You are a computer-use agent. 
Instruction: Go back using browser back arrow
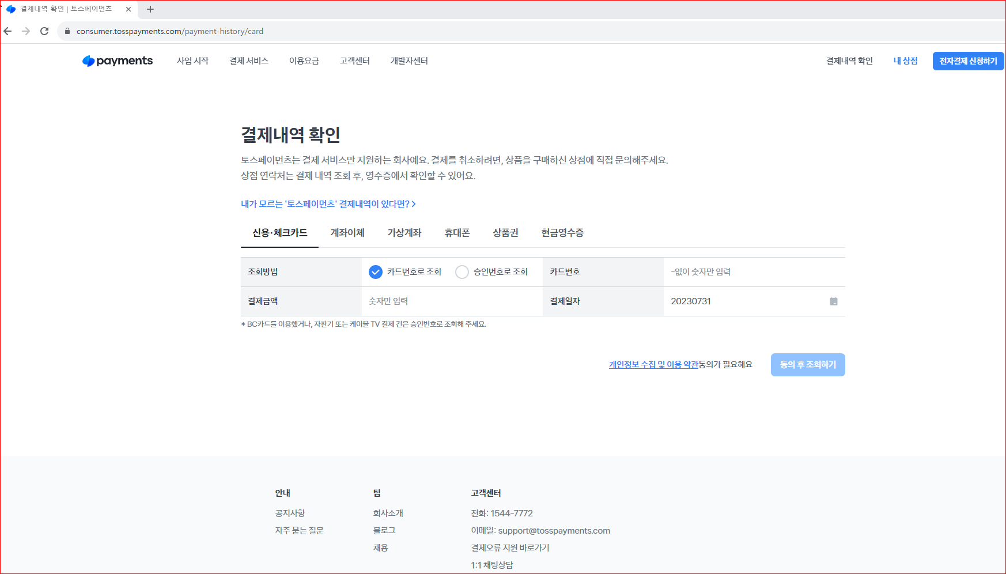click(8, 31)
